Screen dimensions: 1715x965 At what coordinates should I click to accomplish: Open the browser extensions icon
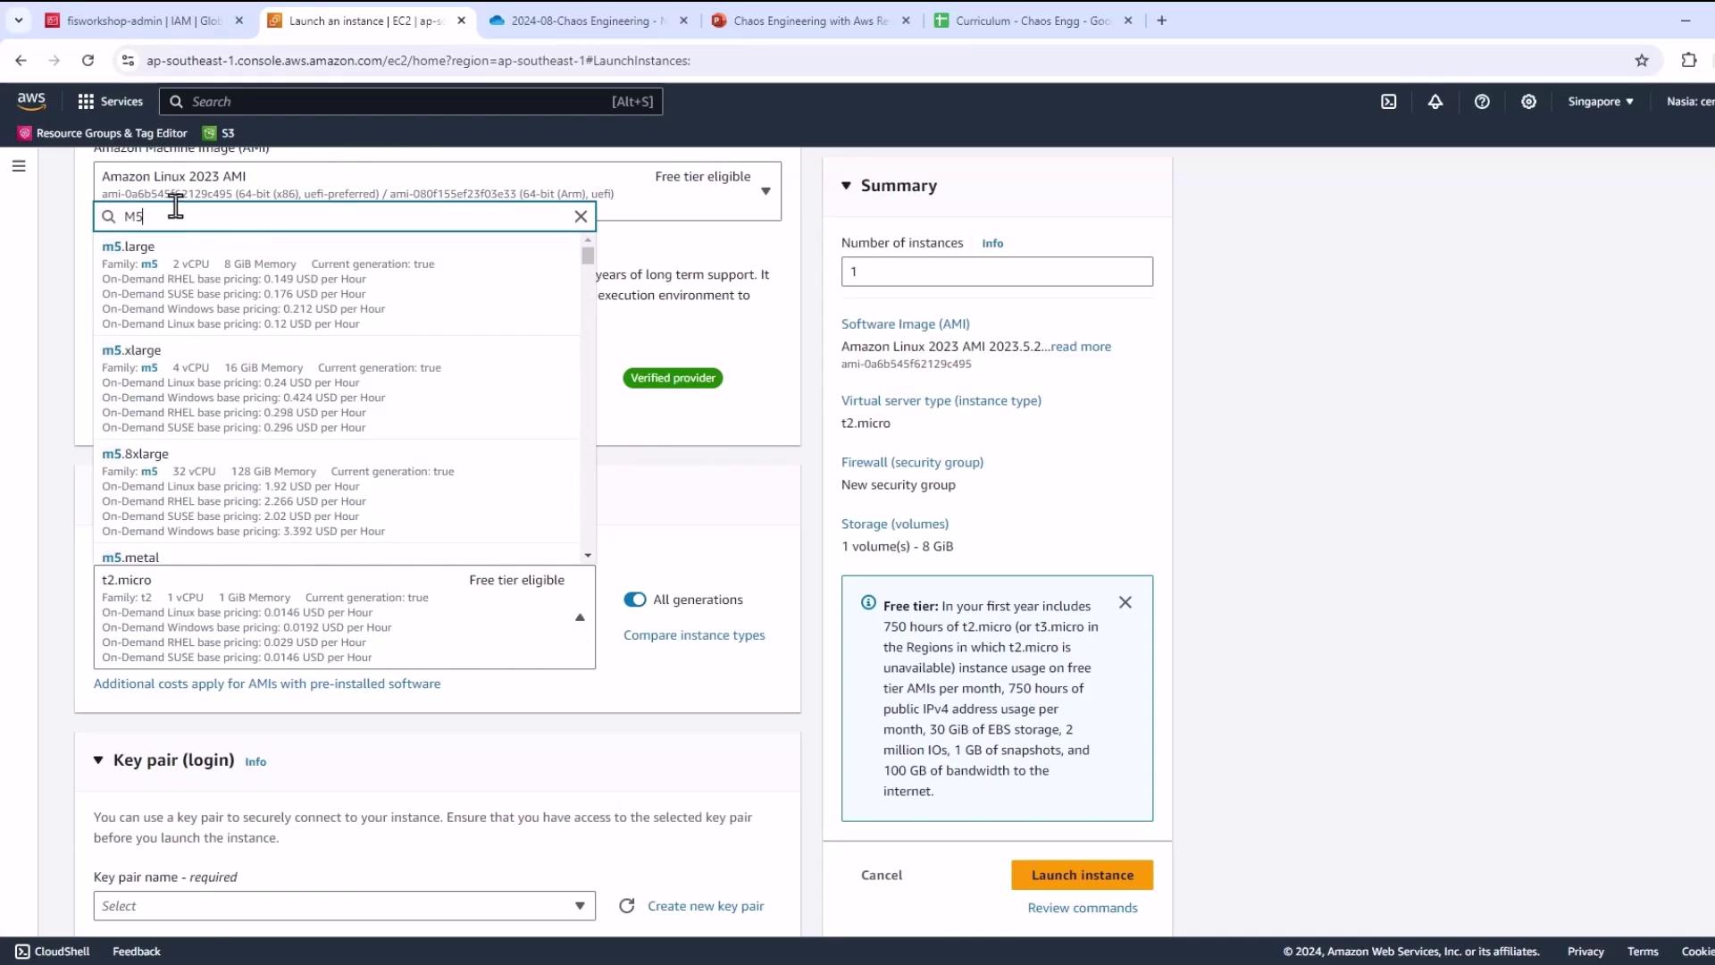pos(1688,61)
